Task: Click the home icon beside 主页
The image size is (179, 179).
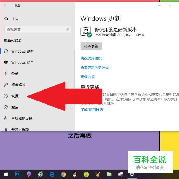Action: pyautogui.click(x=6, y=18)
